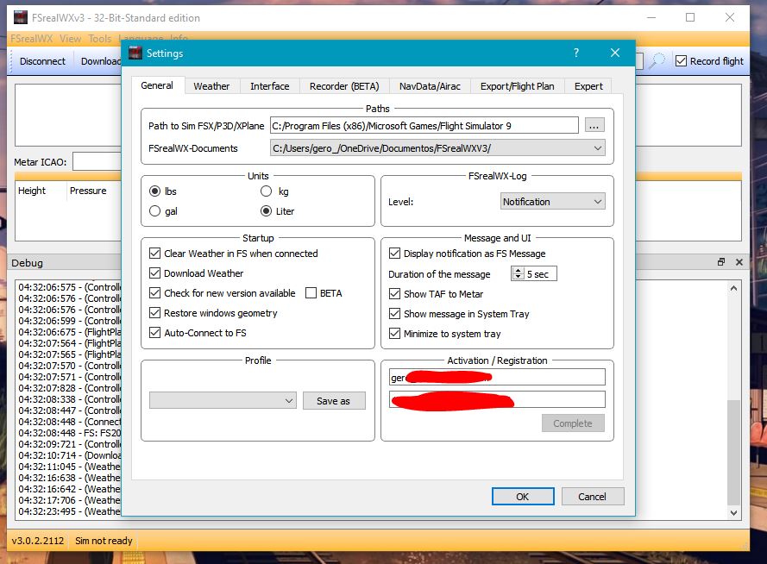
Task: Click the Metar ICAO input field
Action: point(97,162)
